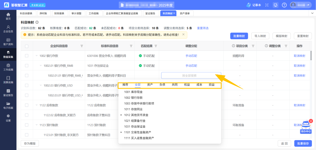Open the user account dropdown

[x=300, y=5]
